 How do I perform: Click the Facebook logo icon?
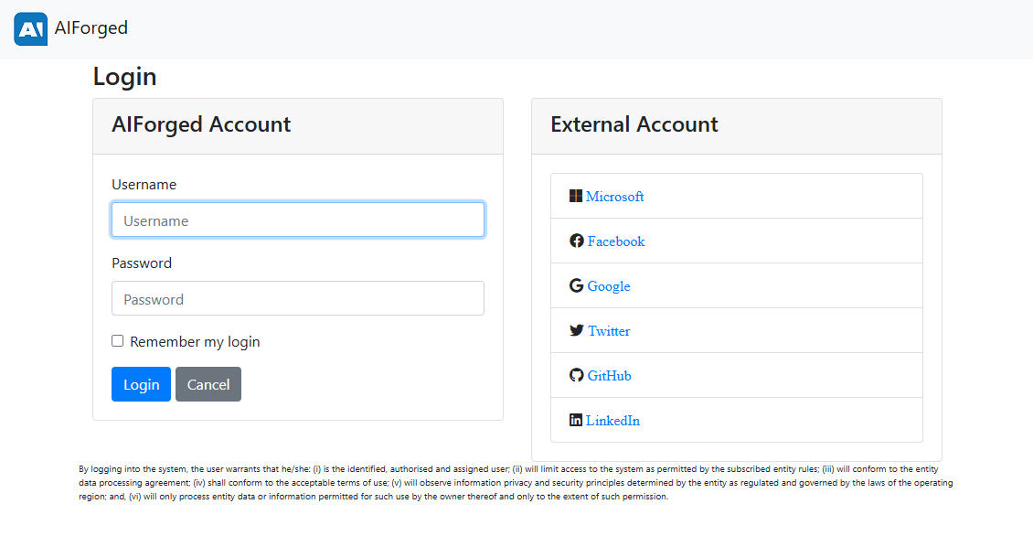pos(577,241)
